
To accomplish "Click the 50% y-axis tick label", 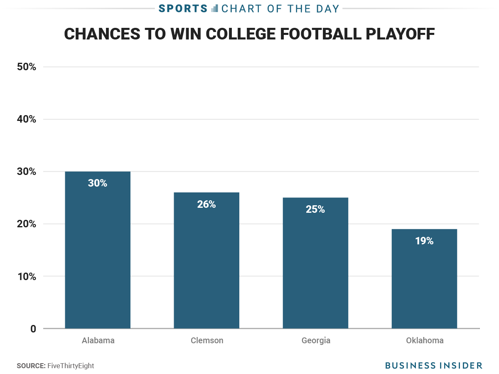I will pos(27,67).
